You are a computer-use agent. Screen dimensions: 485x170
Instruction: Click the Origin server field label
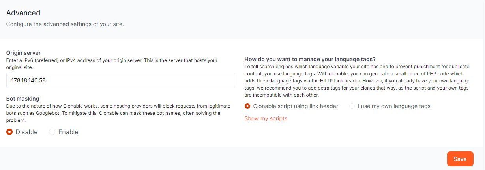[x=23, y=53]
